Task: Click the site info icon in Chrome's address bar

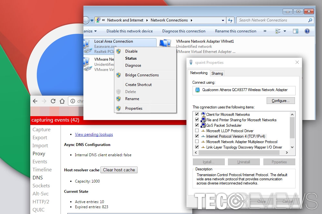Action: (73, 101)
